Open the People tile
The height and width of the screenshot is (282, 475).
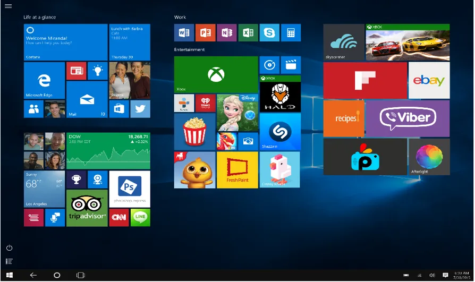pyautogui.click(x=33, y=109)
